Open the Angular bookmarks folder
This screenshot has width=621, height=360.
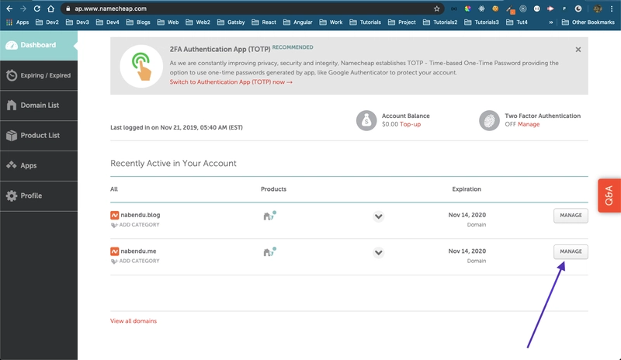pyautogui.click(x=298, y=22)
